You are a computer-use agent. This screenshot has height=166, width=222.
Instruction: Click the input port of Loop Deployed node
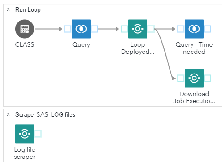(x=124, y=29)
